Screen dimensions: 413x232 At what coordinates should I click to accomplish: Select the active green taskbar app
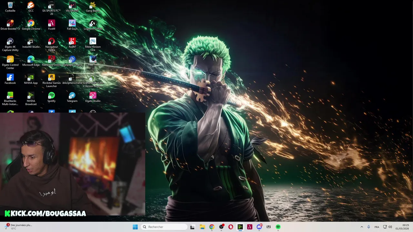(x=240, y=227)
